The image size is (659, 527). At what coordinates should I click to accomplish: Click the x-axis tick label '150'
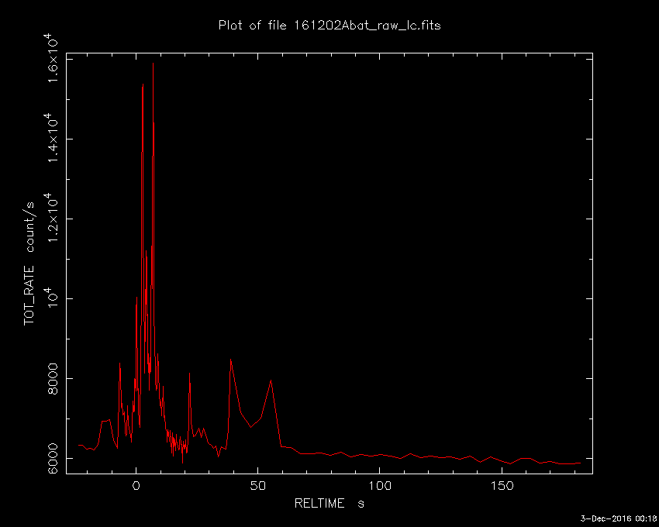[x=502, y=486]
